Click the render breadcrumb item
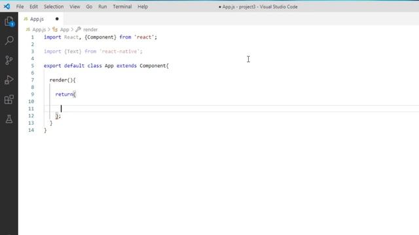 point(90,29)
